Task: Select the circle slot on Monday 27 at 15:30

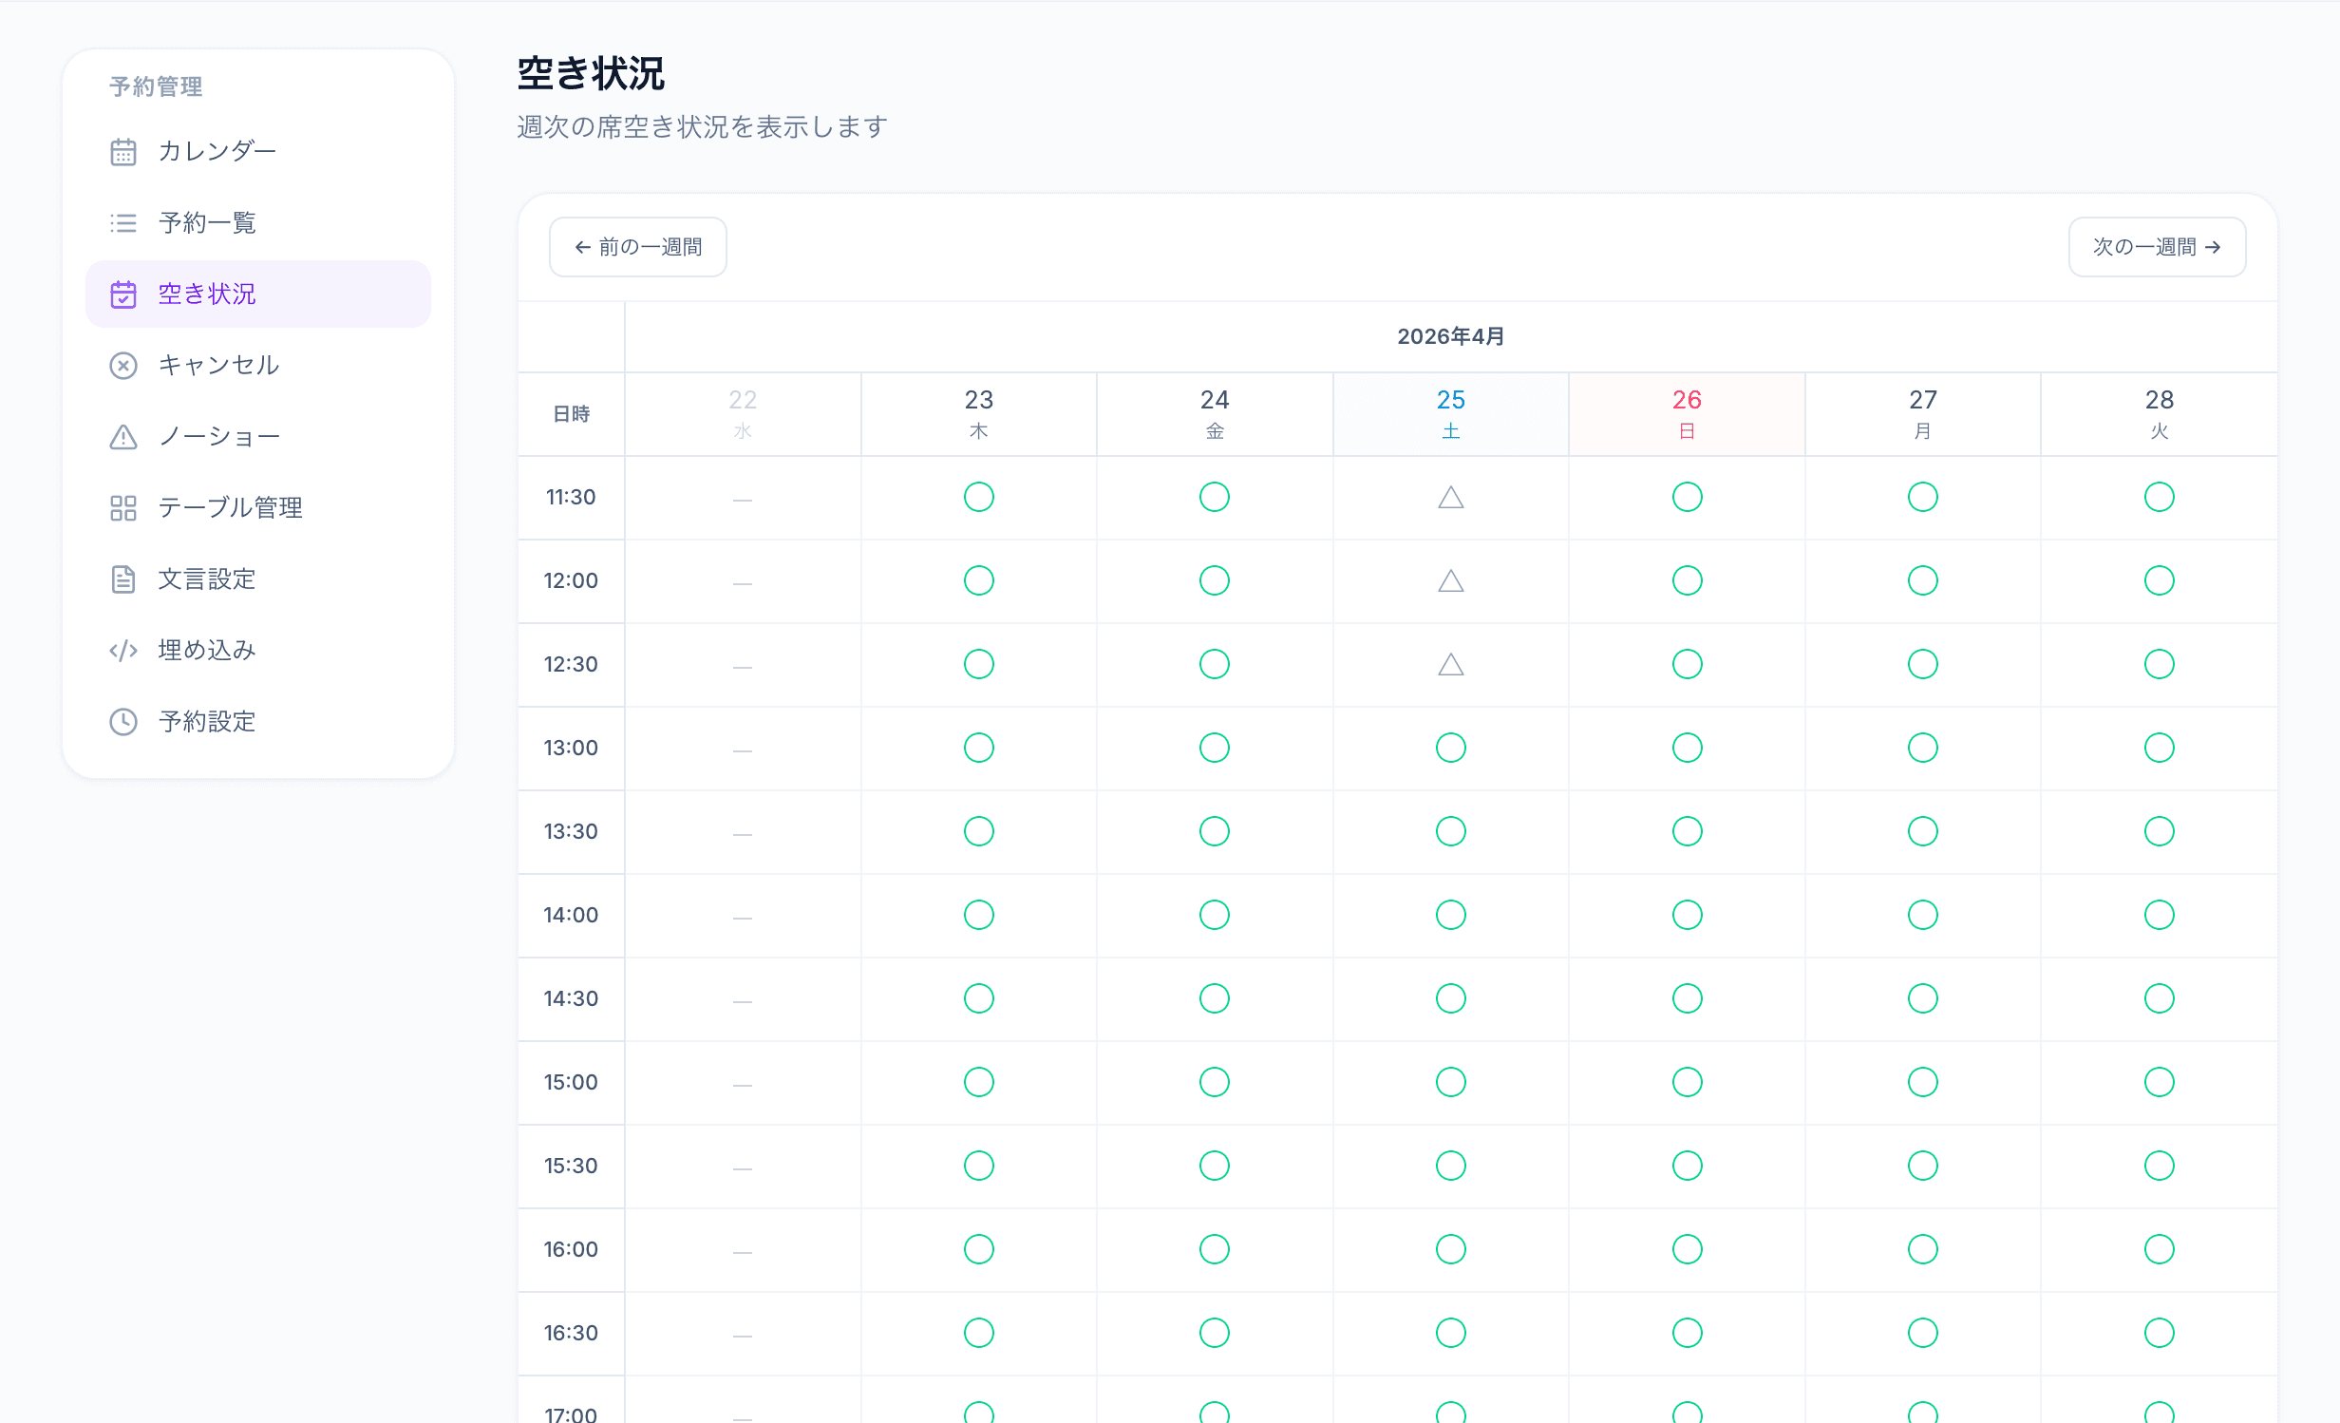Action: (1922, 1166)
